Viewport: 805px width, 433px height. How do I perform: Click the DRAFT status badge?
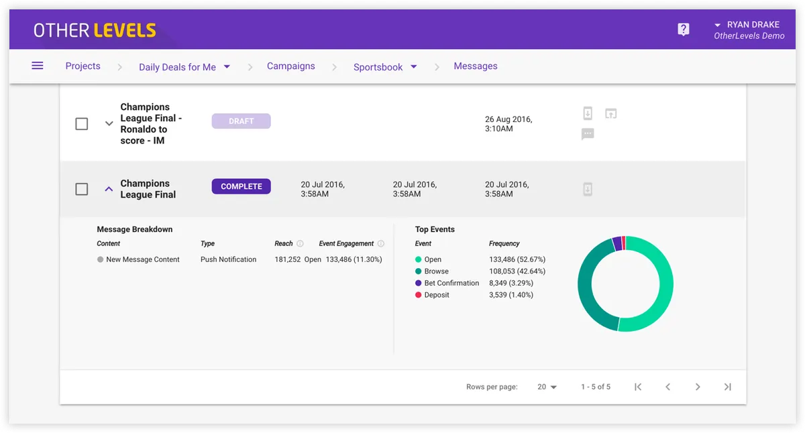click(x=241, y=121)
